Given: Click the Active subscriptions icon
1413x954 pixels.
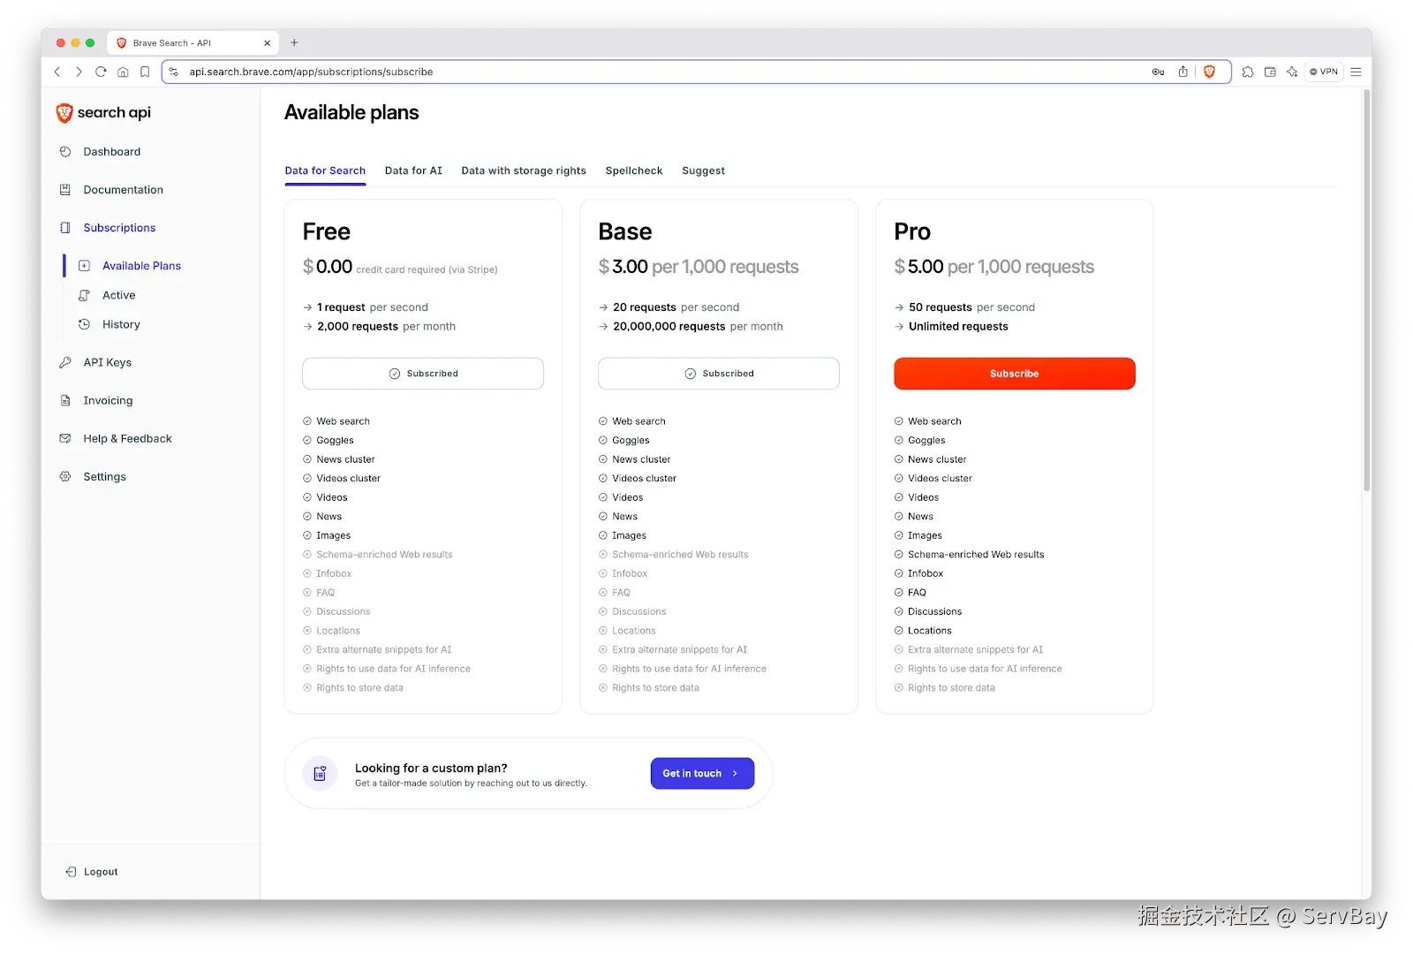Looking at the screenshot, I should point(84,295).
